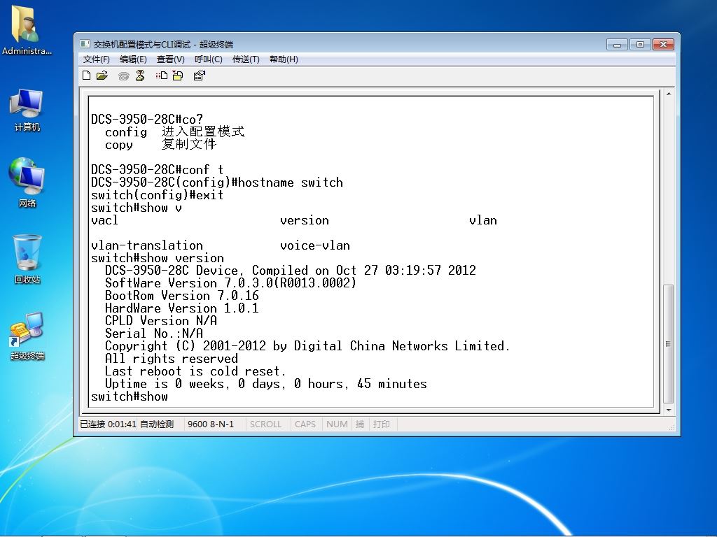Viewport: 717px width, 537px height.
Task: Click the switch#show prompt line at bottom
Action: point(130,396)
